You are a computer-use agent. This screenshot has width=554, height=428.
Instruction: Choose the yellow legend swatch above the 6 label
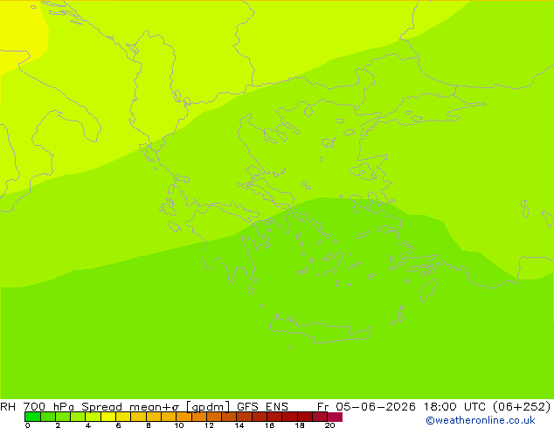click(x=123, y=417)
